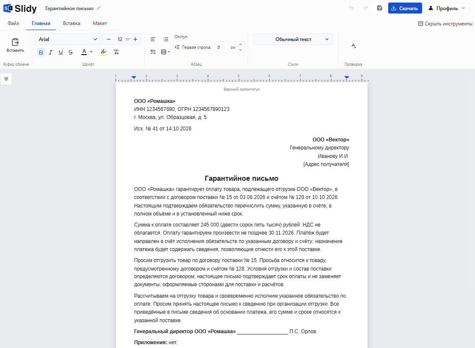Switch to the Макет tab
This screenshot has width=475, height=348.
pos(99,23)
